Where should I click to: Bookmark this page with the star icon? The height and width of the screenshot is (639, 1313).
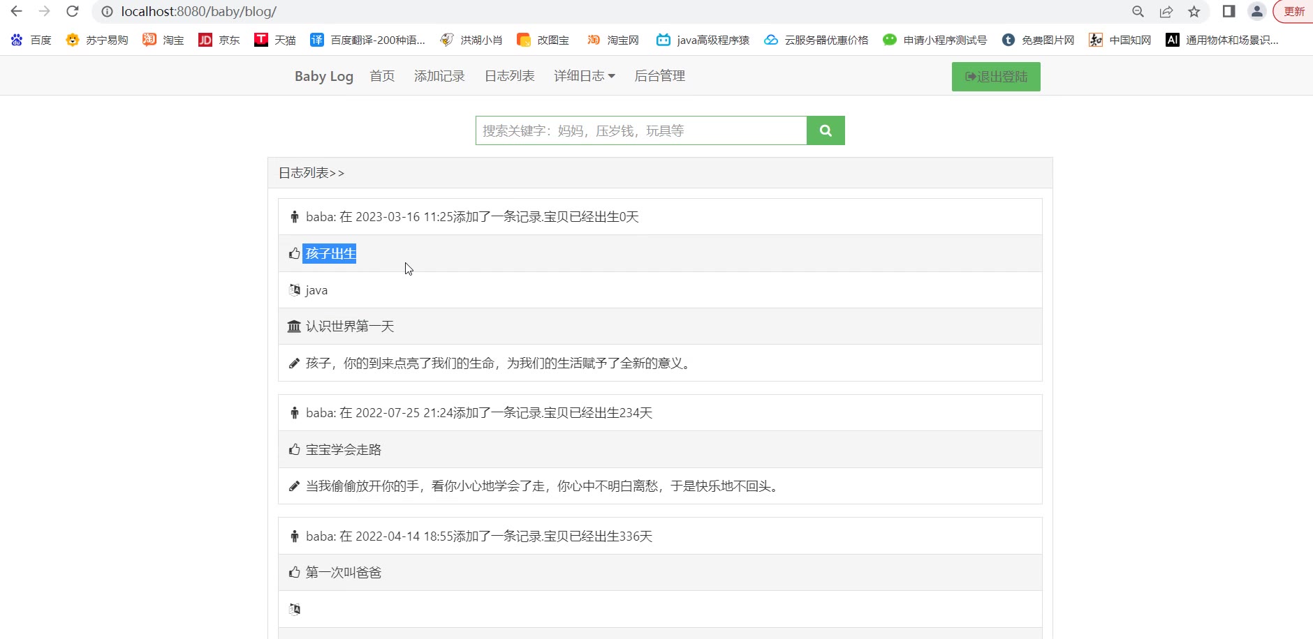pos(1194,11)
